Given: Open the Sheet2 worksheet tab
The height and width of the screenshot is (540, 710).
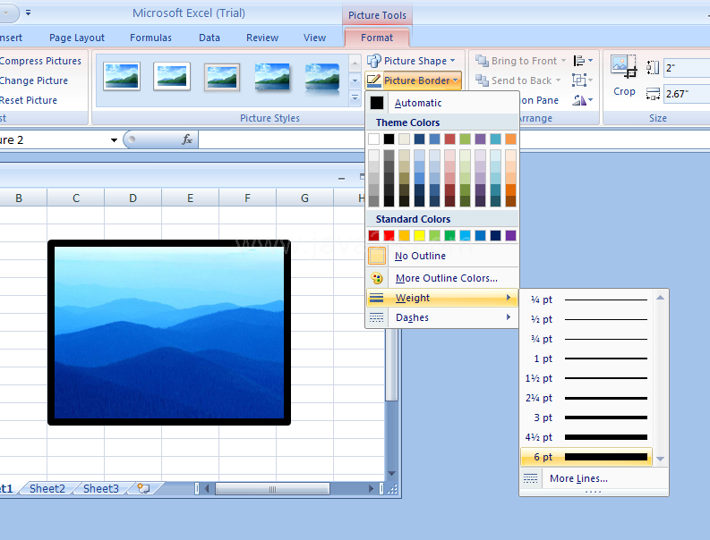Looking at the screenshot, I should [47, 488].
